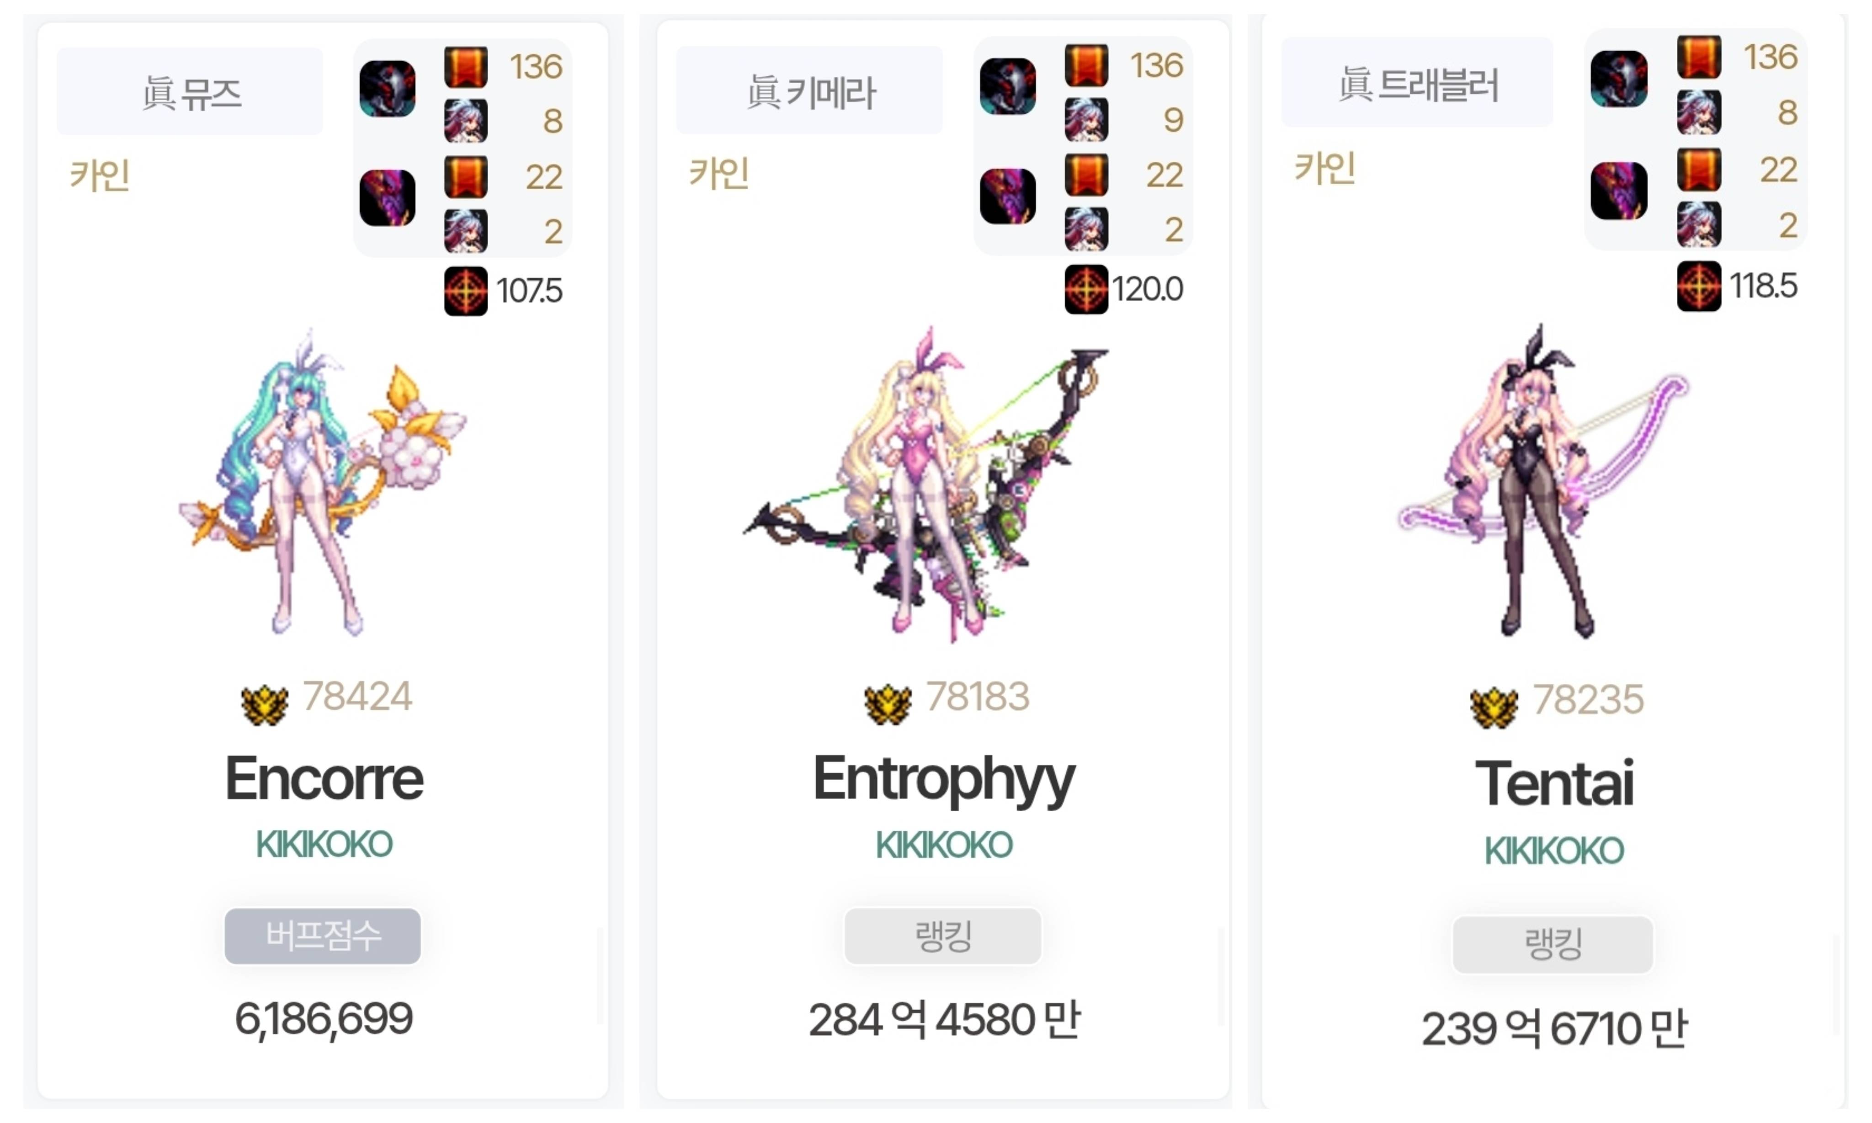The width and height of the screenshot is (1872, 1123).
Task: Click the gold crest icon next to 78424
Action: pos(264,704)
